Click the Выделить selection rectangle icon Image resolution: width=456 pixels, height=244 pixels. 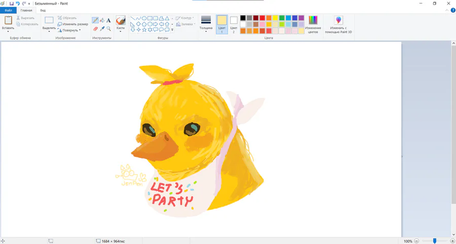point(49,20)
